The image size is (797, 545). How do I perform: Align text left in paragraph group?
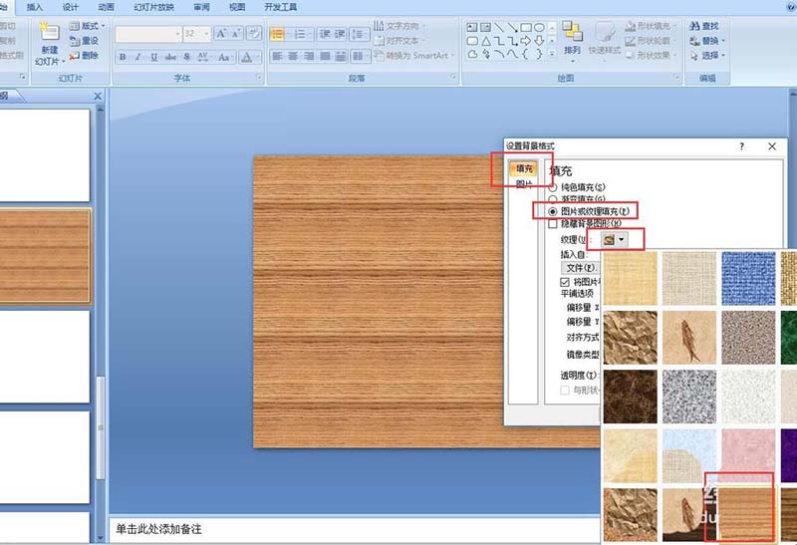pos(277,56)
